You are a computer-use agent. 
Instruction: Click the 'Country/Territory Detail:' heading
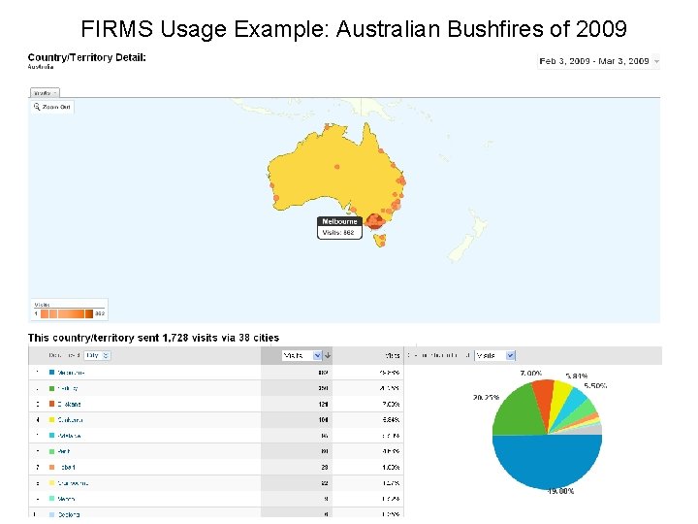87,57
